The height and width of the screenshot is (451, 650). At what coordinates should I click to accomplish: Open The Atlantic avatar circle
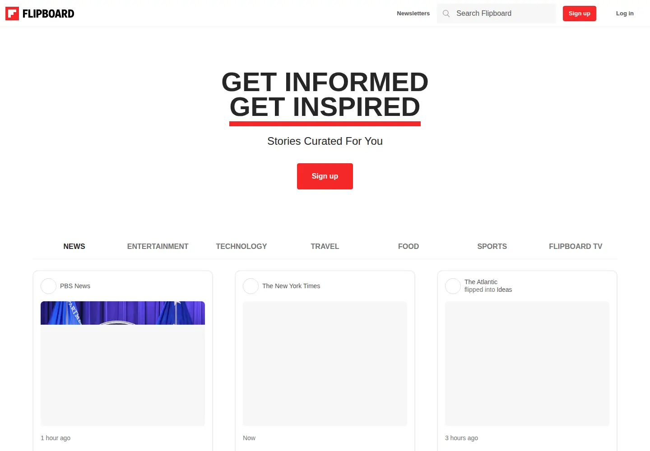coord(453,286)
